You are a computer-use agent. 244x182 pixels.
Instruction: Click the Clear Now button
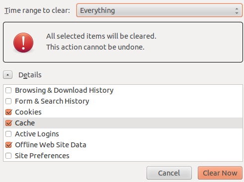click(x=220, y=173)
